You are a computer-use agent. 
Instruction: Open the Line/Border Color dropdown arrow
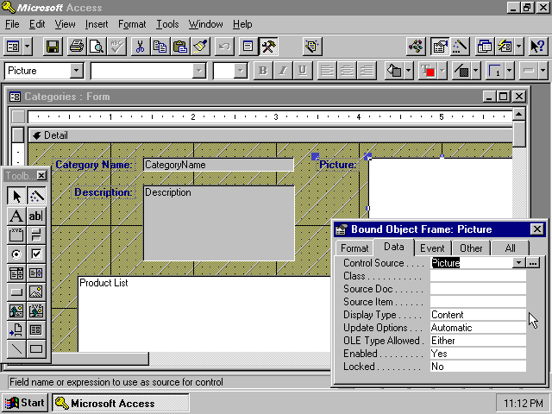[475, 71]
